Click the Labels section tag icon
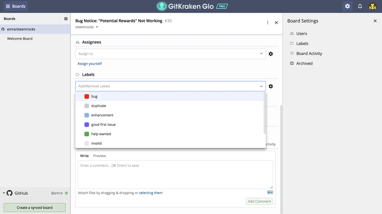 pyautogui.click(x=78, y=75)
